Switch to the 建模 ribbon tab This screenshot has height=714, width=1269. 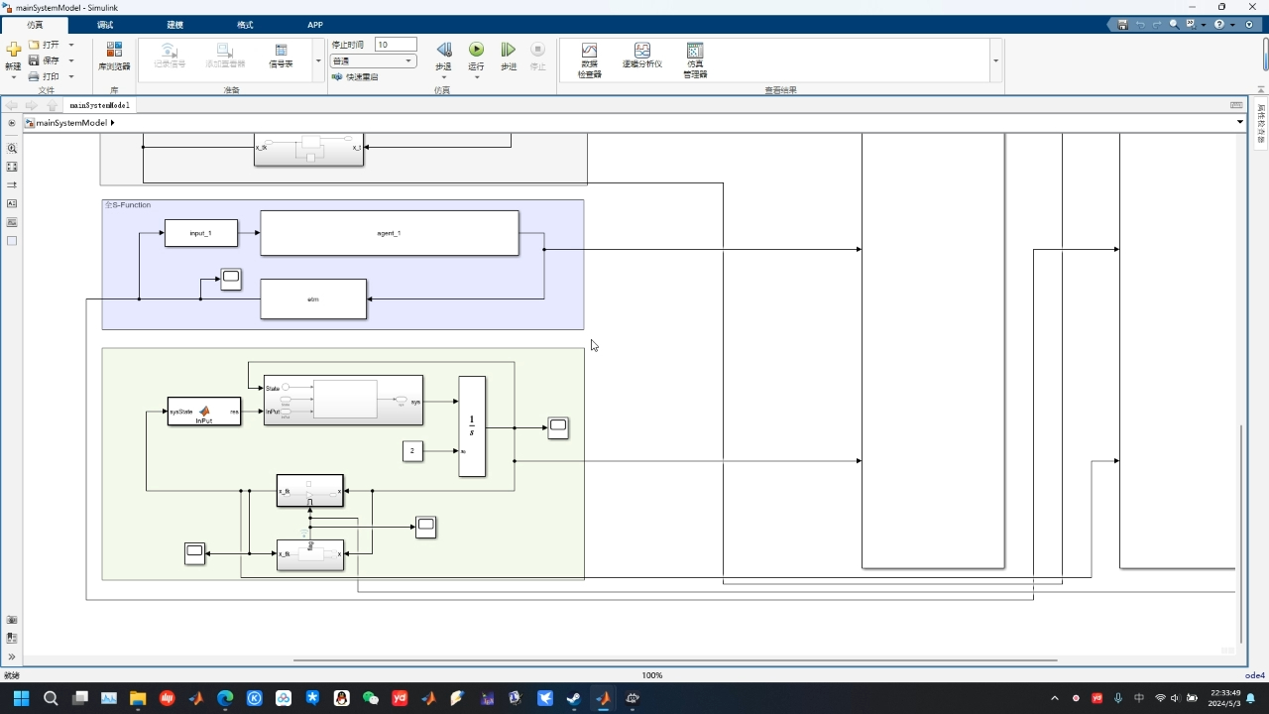tap(174, 25)
